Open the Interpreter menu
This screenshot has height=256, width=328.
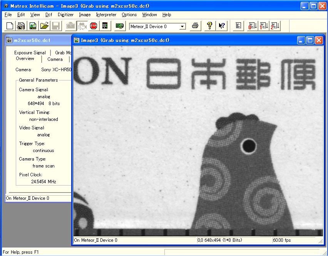tap(106, 15)
